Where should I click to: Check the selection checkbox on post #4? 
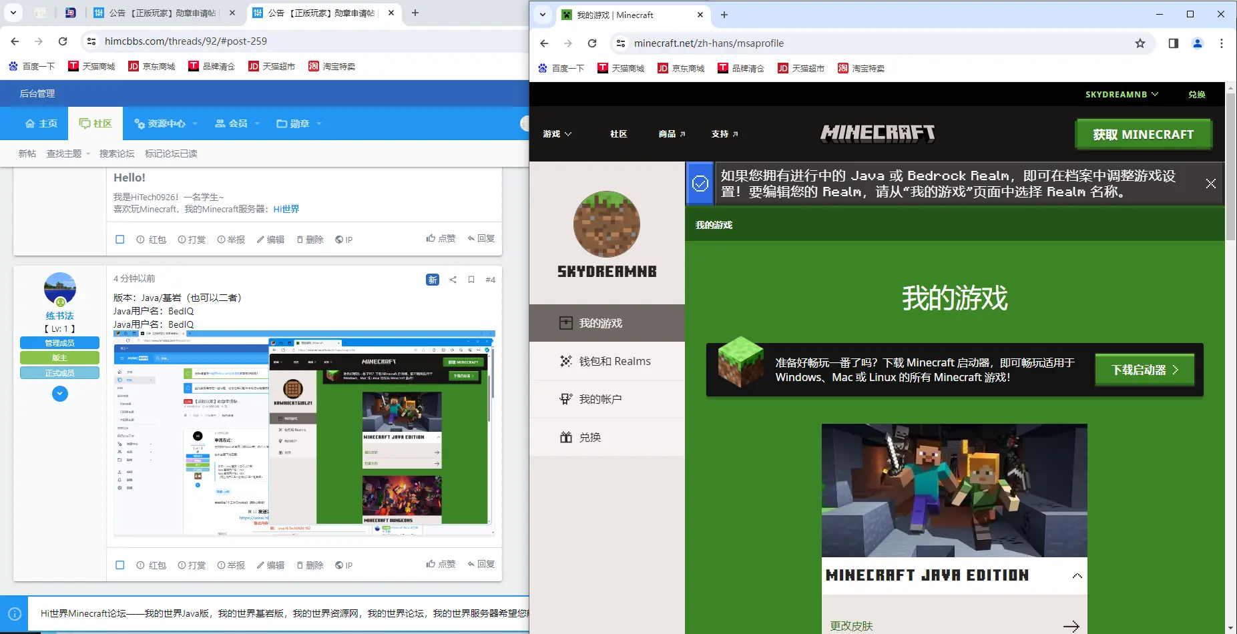coord(120,565)
